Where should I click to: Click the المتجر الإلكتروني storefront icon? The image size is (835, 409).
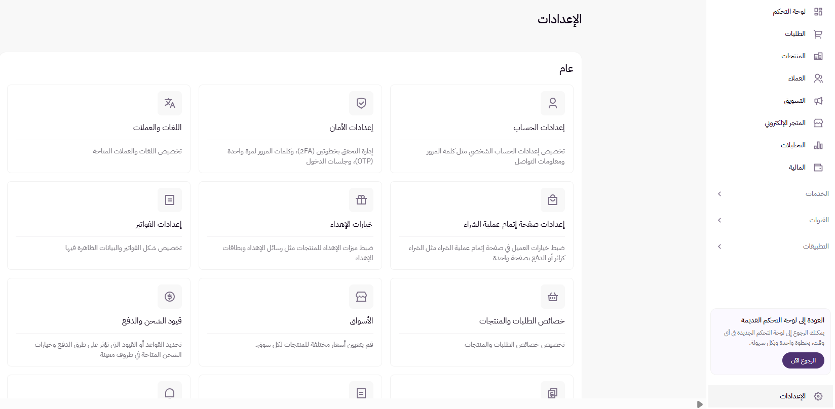(819, 122)
